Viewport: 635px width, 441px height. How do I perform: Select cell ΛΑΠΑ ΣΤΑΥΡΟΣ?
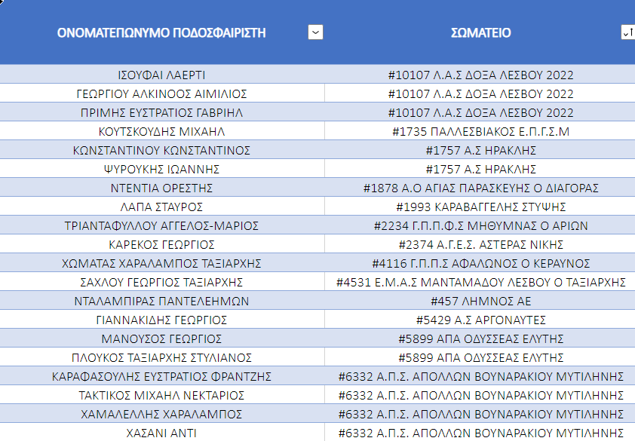(162, 206)
